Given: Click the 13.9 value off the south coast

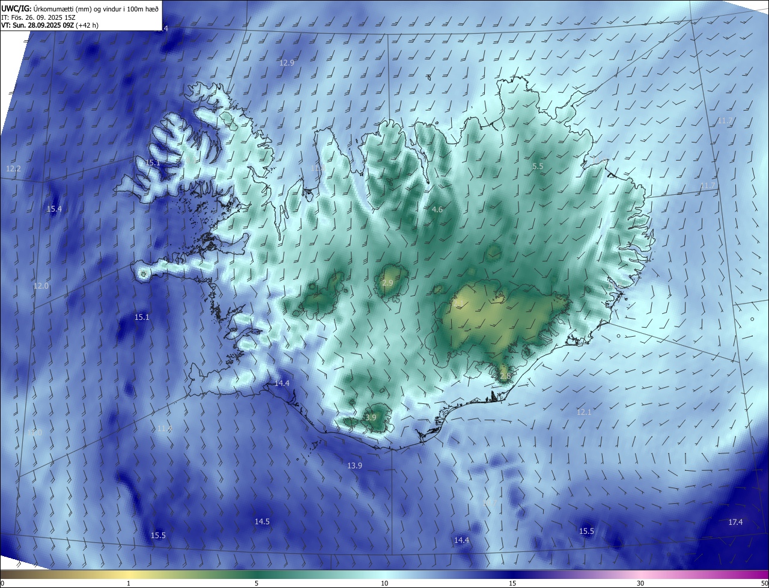Looking at the screenshot, I should 355,466.
